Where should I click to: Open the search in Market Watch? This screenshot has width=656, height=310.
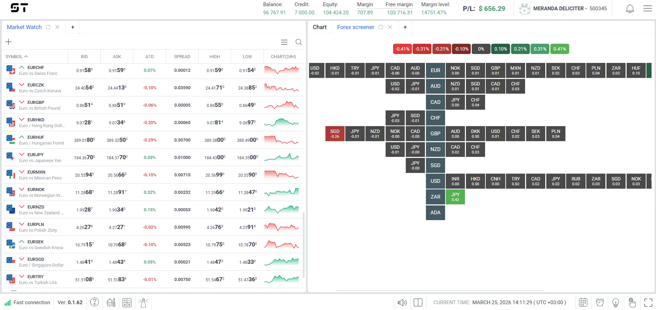tap(298, 42)
